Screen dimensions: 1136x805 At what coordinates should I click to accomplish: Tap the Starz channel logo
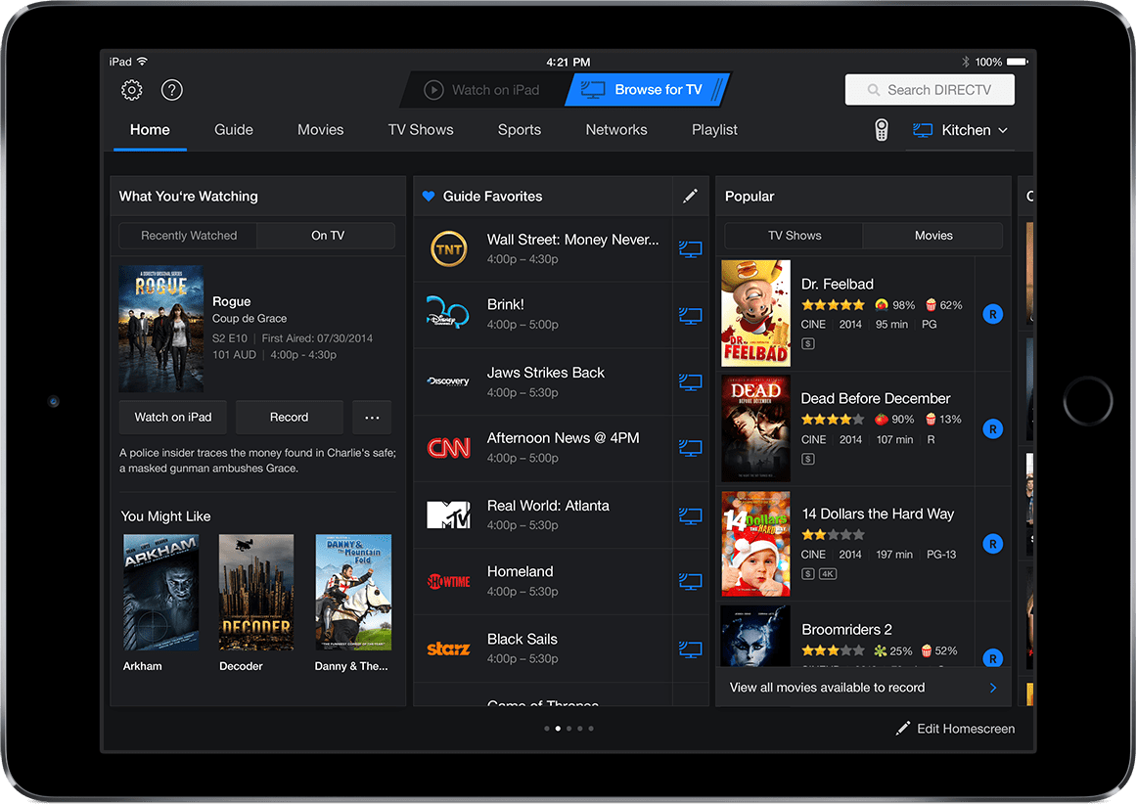pyautogui.click(x=448, y=648)
